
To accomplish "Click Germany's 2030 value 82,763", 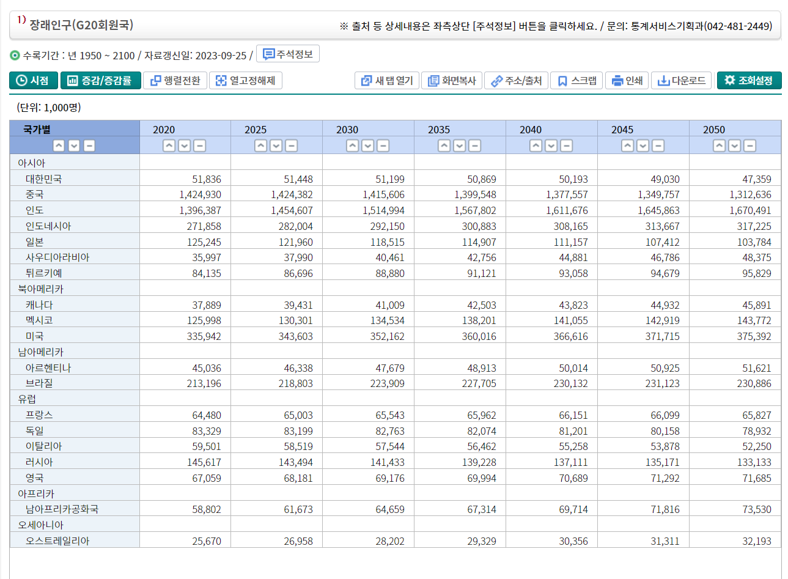I will pyautogui.click(x=390, y=431).
